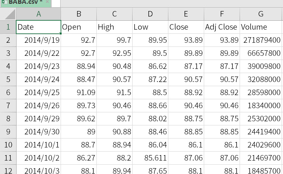The width and height of the screenshot is (283, 174).
Task: Select row 6 header
Action: [8, 92]
